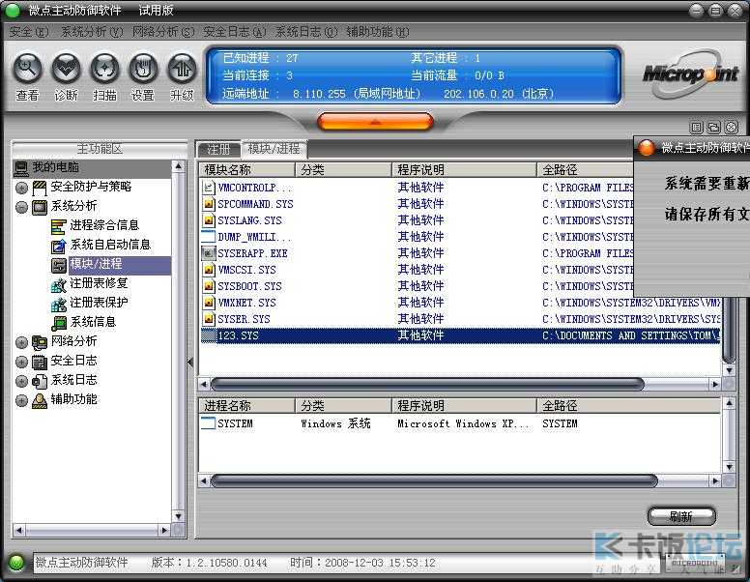Open 注册表保护 in the sidebar tree
The image size is (750, 582).
pos(98,303)
